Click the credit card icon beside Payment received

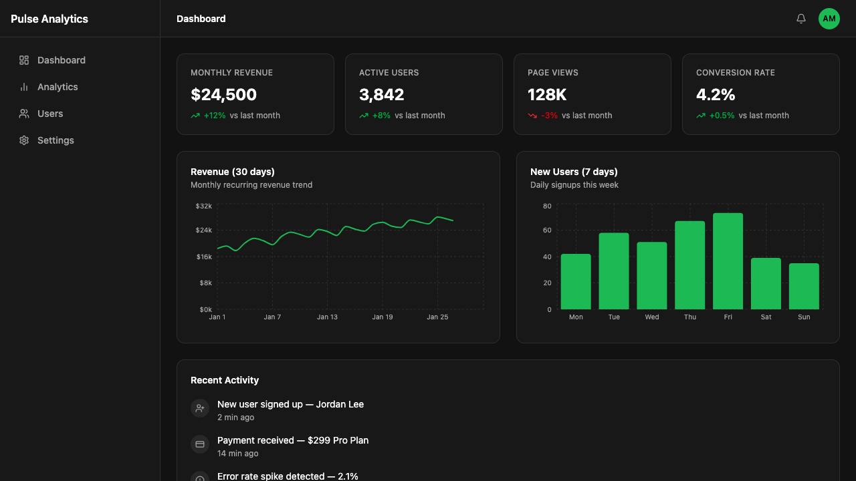200,444
